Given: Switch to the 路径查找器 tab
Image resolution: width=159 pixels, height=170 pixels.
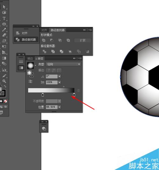Looking at the screenshot, I should tap(58, 30).
